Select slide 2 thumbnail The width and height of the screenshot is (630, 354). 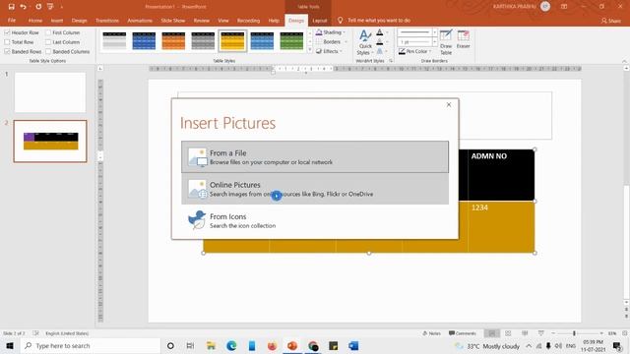click(x=50, y=142)
